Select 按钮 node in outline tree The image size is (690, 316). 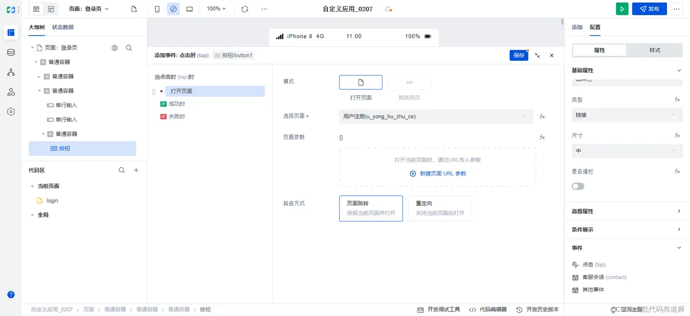82,148
